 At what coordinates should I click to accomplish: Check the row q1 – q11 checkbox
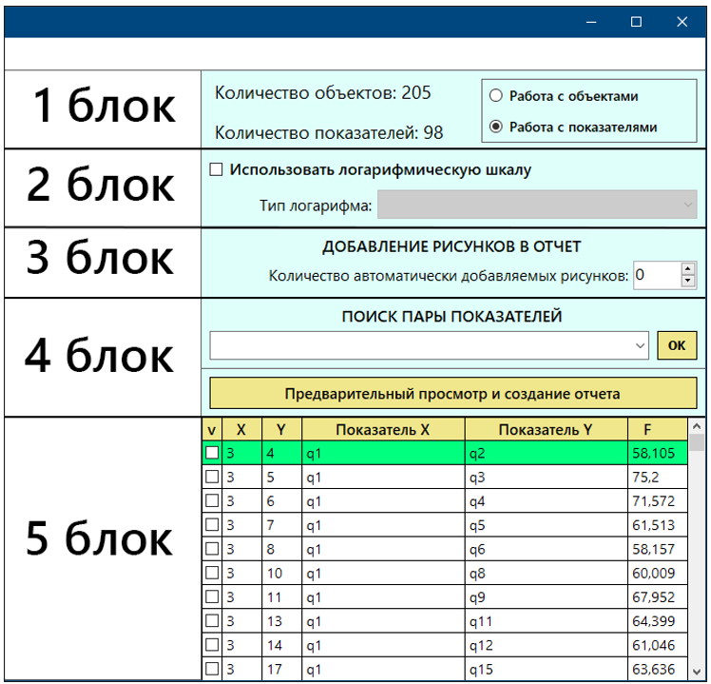pos(212,621)
